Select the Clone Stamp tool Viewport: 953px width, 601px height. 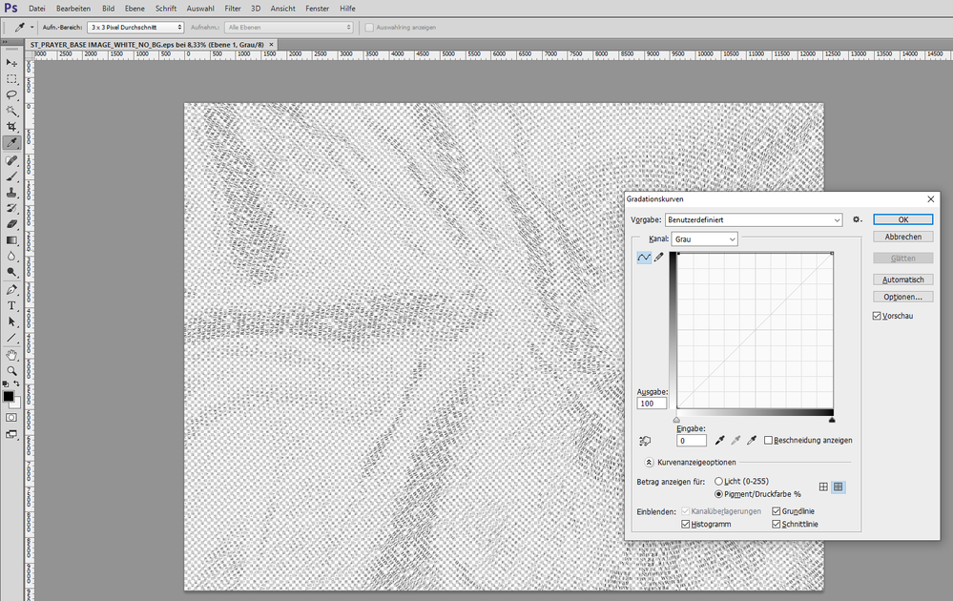11,192
